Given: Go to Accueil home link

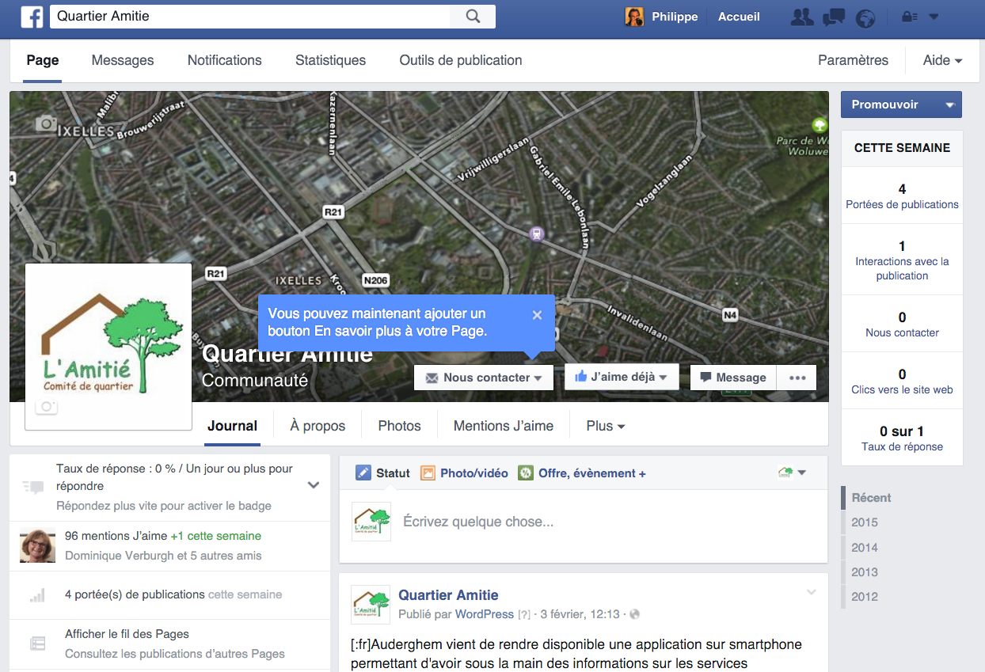Looking at the screenshot, I should pyautogui.click(x=739, y=17).
